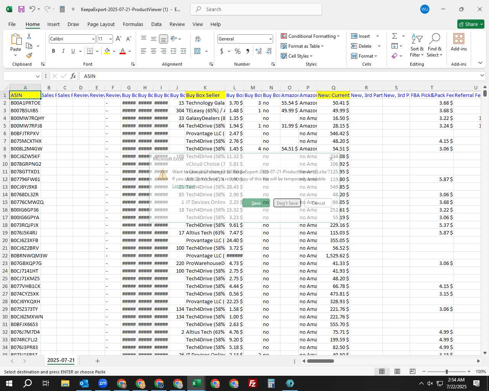
Task: Expand the formula bar chevron
Action: tap(482, 76)
